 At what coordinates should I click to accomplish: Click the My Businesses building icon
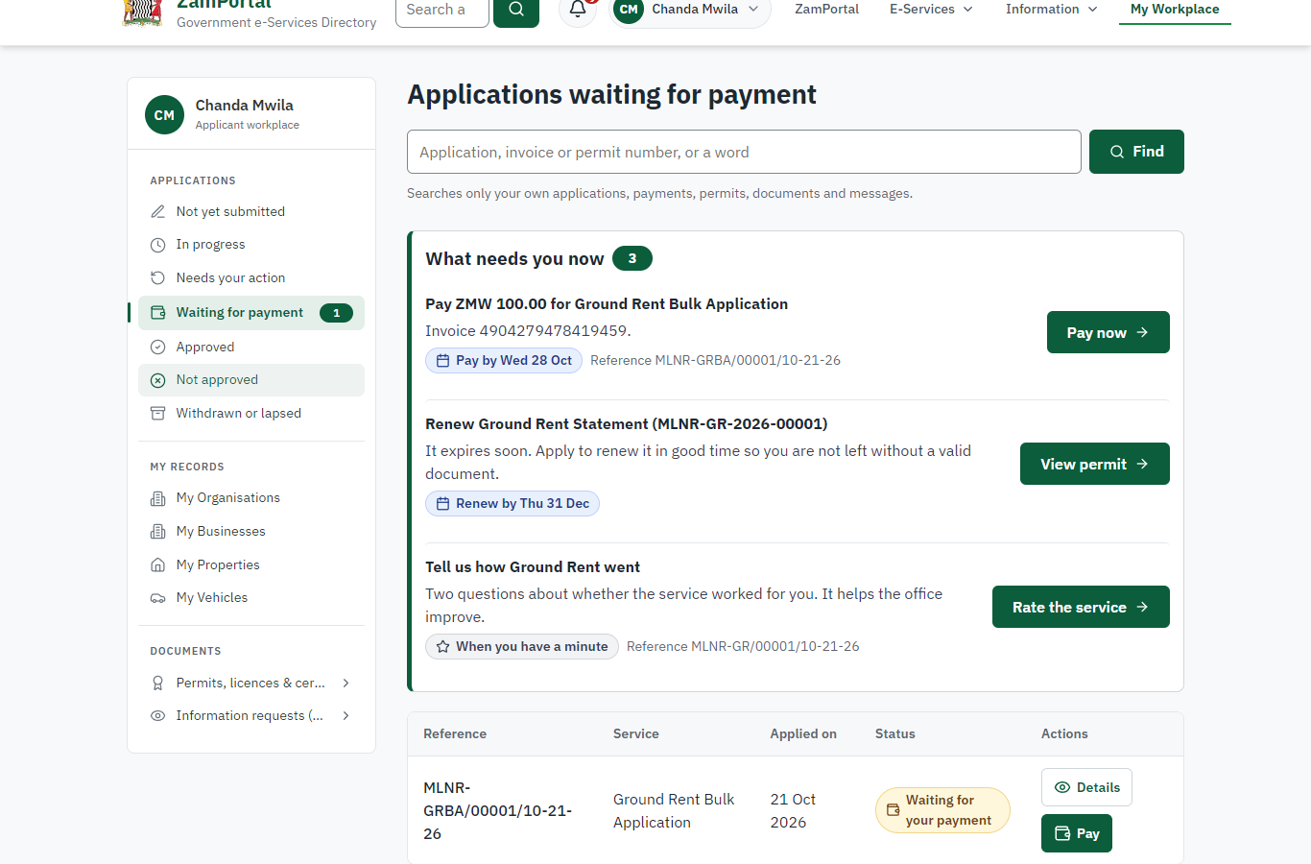pyautogui.click(x=158, y=531)
